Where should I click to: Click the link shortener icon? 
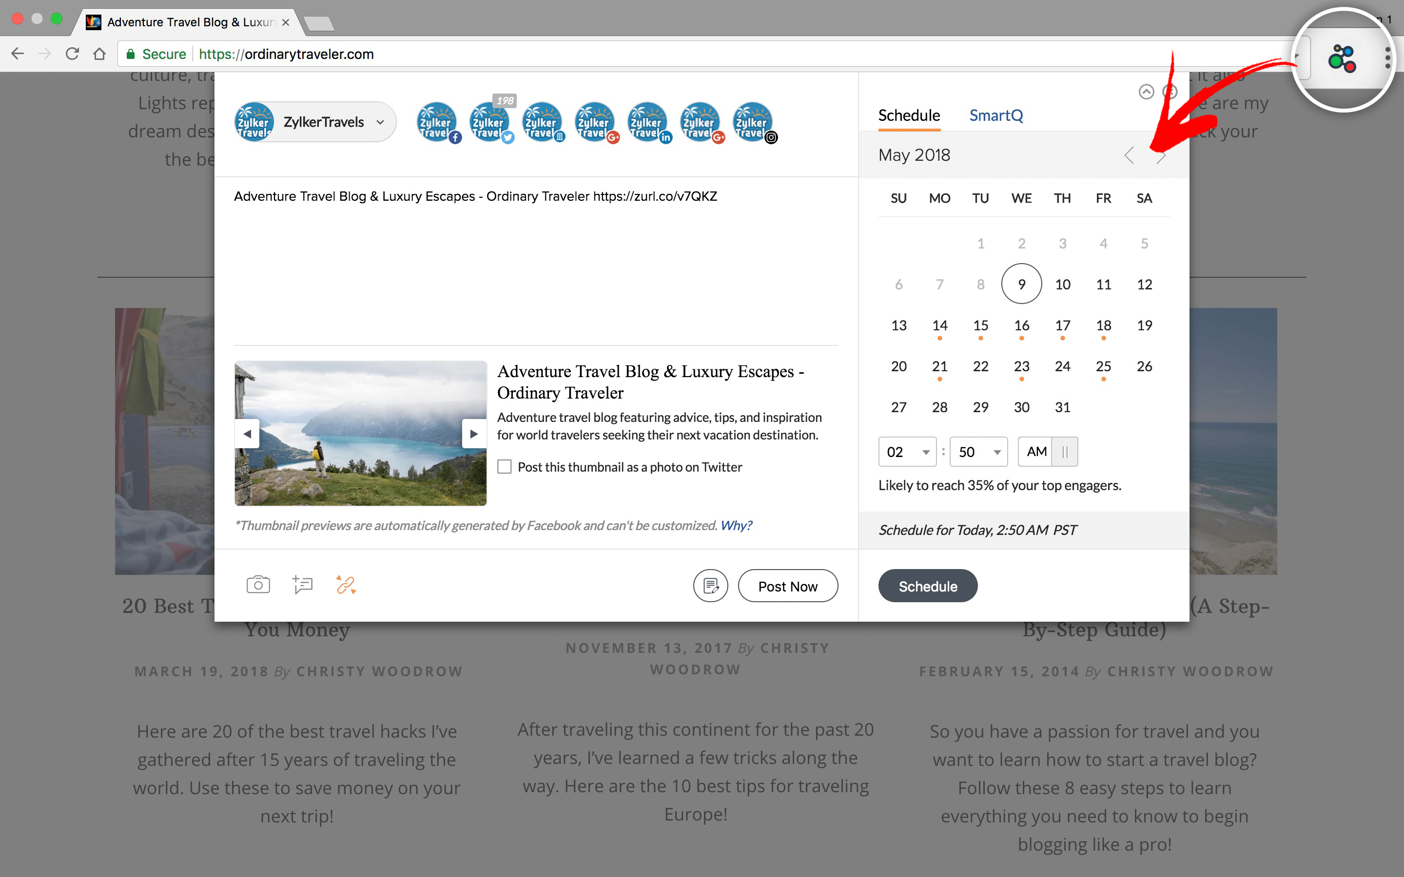tap(346, 585)
